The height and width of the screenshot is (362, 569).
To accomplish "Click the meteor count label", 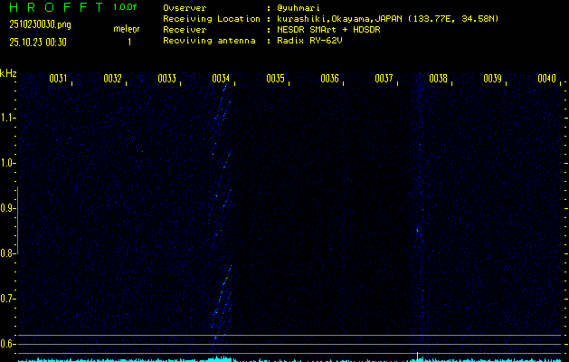I will pyautogui.click(x=127, y=29).
